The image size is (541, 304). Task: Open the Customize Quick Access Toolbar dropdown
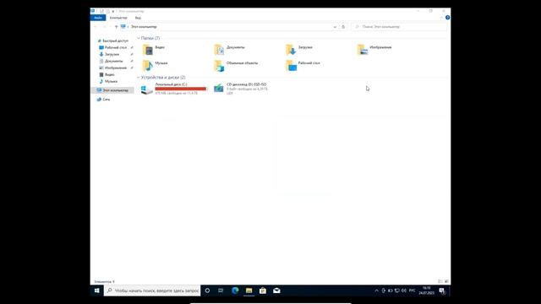(112, 11)
